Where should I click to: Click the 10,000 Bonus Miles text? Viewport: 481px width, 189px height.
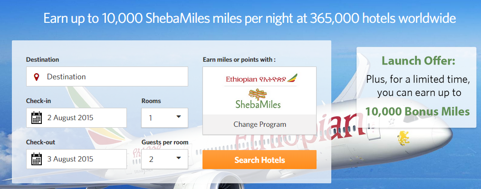(417, 112)
